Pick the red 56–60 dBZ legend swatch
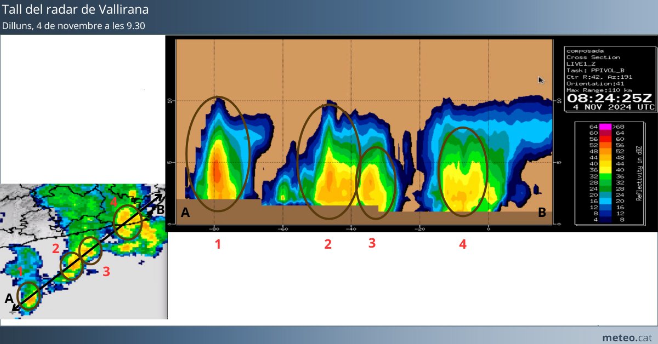Screen dimensions: 658x344 point(605,139)
